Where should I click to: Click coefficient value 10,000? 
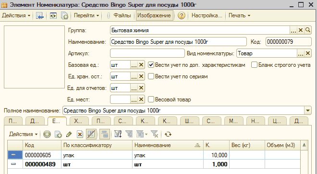point(216,155)
